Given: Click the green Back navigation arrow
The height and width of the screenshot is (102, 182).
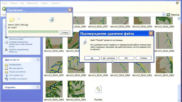Looking at the screenshot, I should pos(4,8).
